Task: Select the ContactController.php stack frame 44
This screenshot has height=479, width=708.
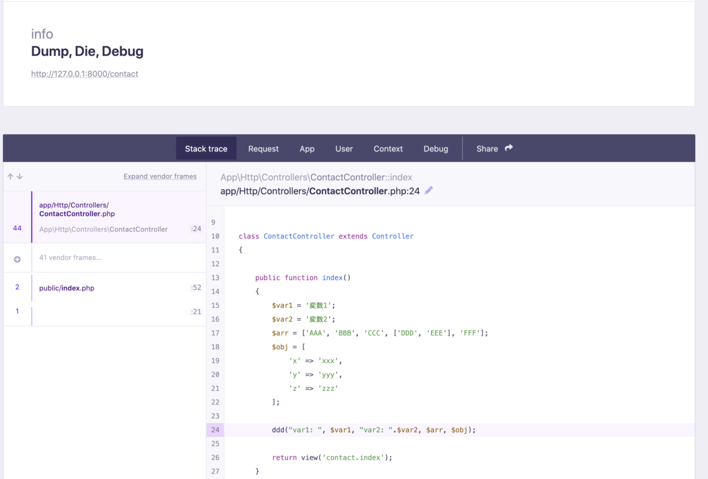Action: click(105, 217)
